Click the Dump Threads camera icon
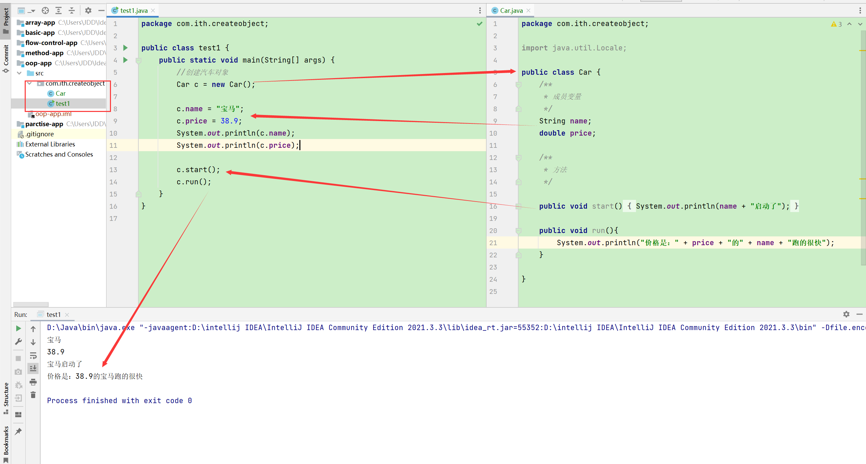Viewport: 866px width, 464px height. 19,372
